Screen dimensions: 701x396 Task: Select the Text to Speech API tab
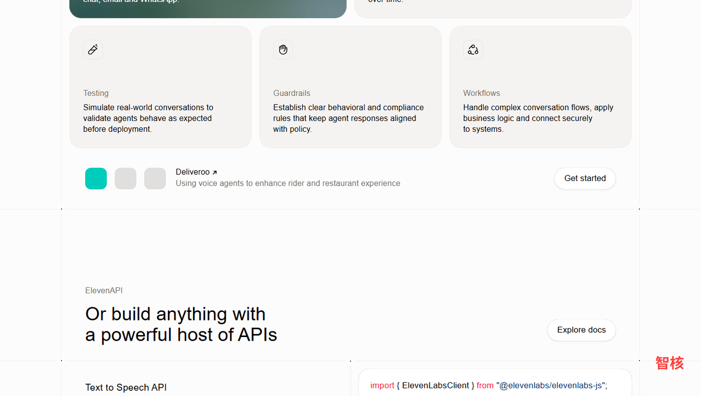click(x=126, y=387)
